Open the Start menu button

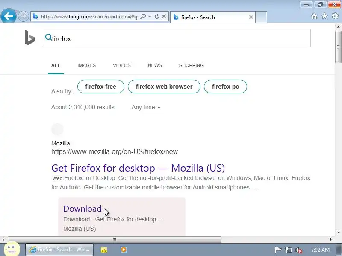pos(12,250)
